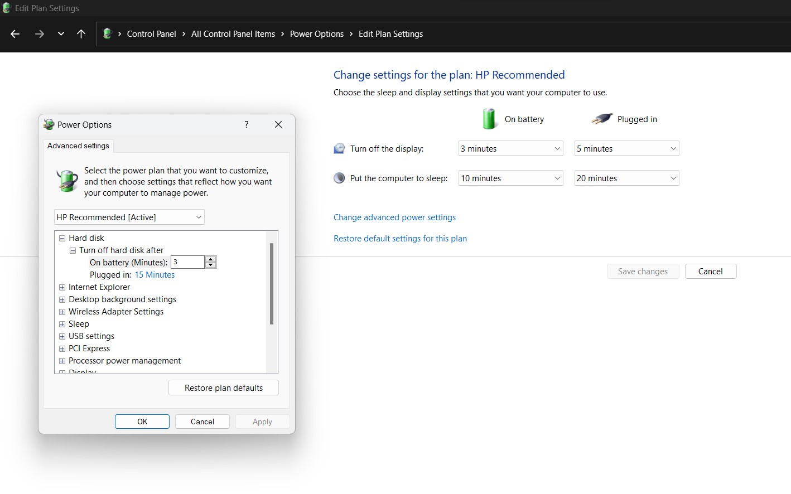Increment minutes using the up stepper arrow
Screen dimensions: 791x494
coord(211,259)
